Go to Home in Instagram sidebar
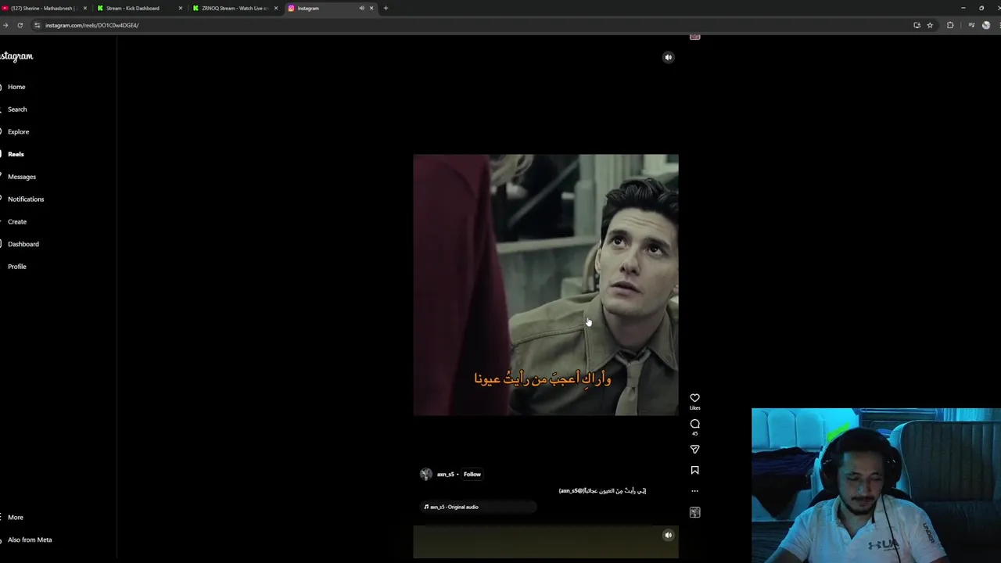Viewport: 1001px width, 563px height. 16,87
